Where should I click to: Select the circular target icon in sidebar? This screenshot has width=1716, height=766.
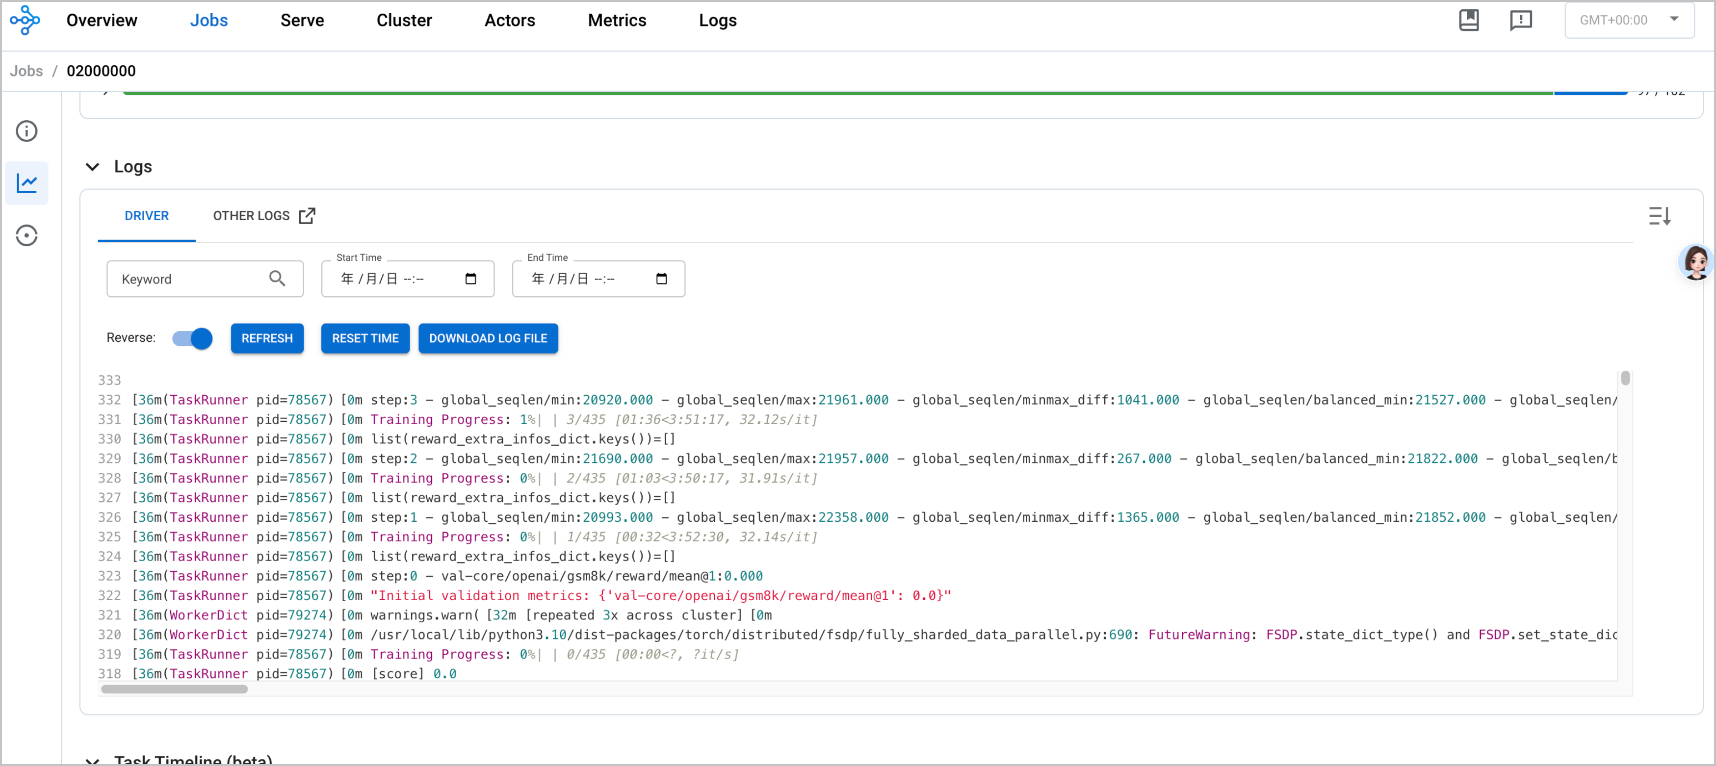(26, 235)
